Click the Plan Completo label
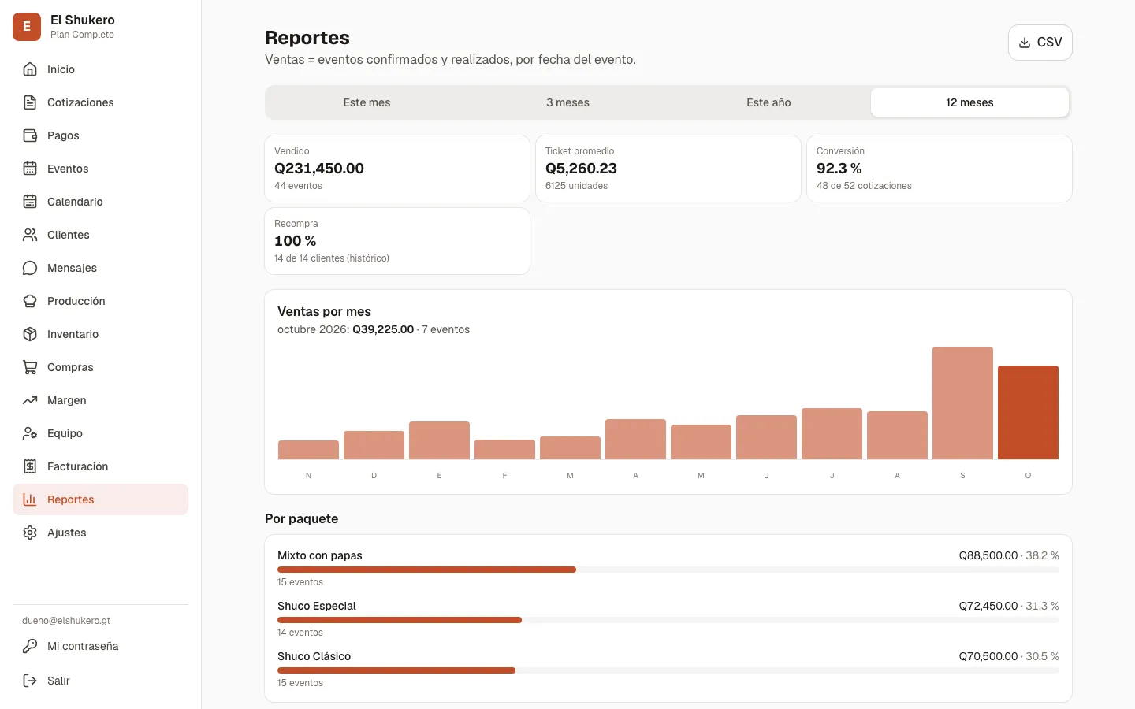The height and width of the screenshot is (709, 1135). click(82, 35)
